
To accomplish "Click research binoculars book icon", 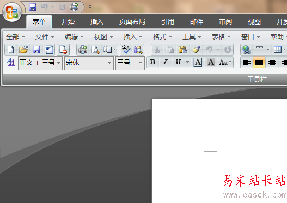I will tap(138, 50).
